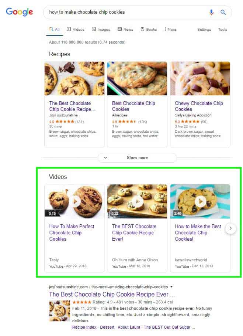Click the Allrecipes cookie recipe thumbnail
The image size is (243, 336).
(137, 78)
